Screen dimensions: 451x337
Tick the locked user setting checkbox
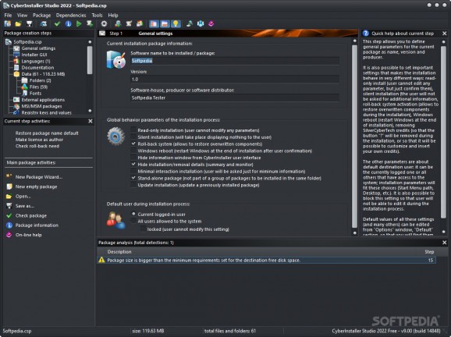point(143,229)
